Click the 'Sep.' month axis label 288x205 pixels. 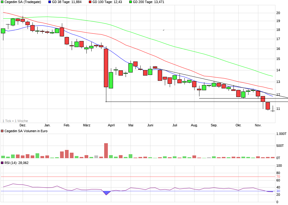(x=214, y=125)
